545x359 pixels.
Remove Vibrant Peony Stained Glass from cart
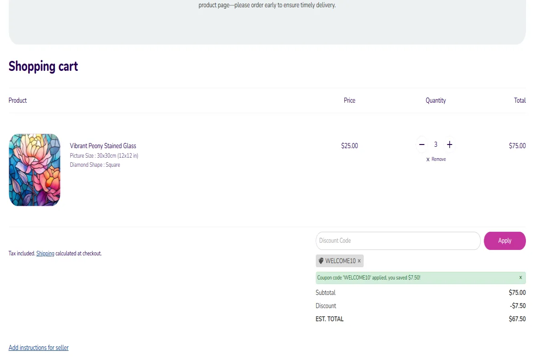coord(436,160)
